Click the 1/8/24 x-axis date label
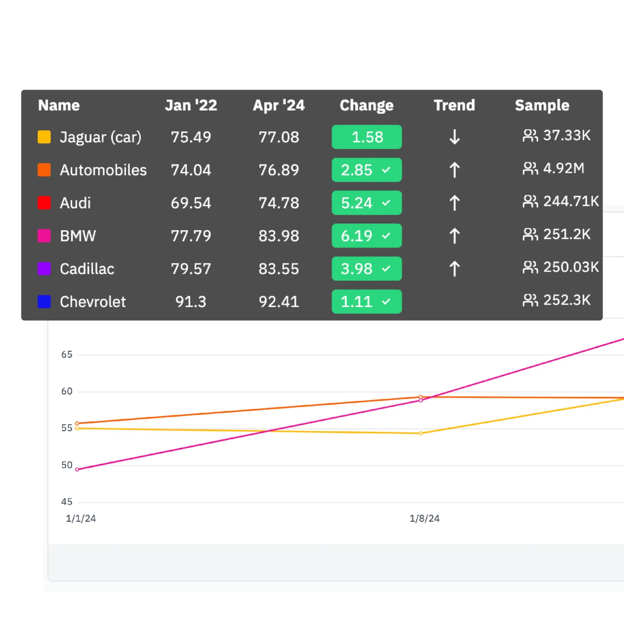 point(425,518)
